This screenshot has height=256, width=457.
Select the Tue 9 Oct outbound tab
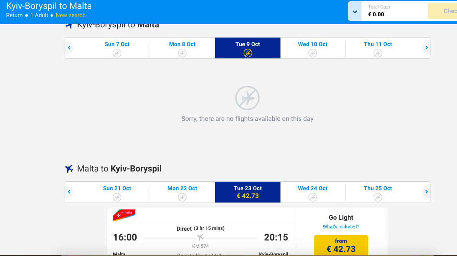(x=247, y=48)
